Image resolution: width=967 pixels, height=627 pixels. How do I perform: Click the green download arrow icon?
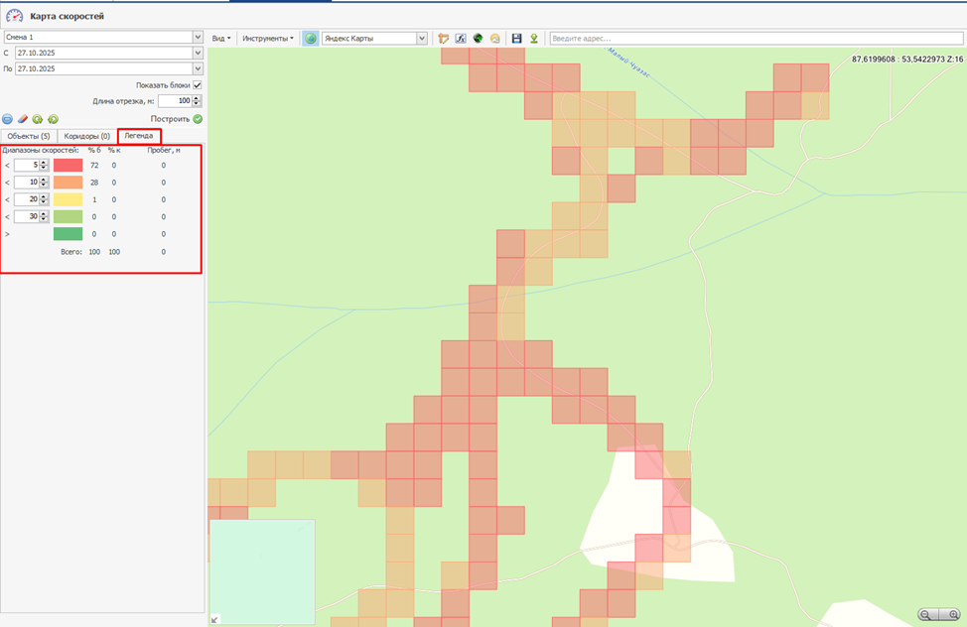point(533,38)
